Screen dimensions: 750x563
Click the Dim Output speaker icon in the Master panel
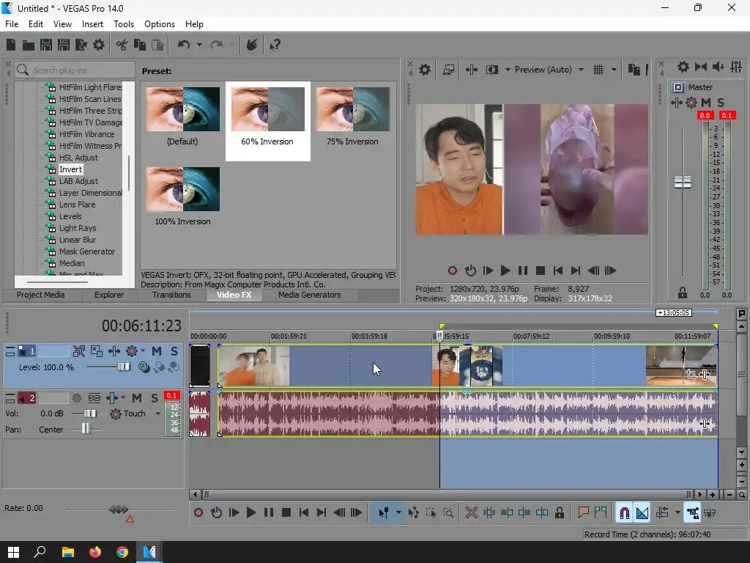pyautogui.click(x=718, y=67)
